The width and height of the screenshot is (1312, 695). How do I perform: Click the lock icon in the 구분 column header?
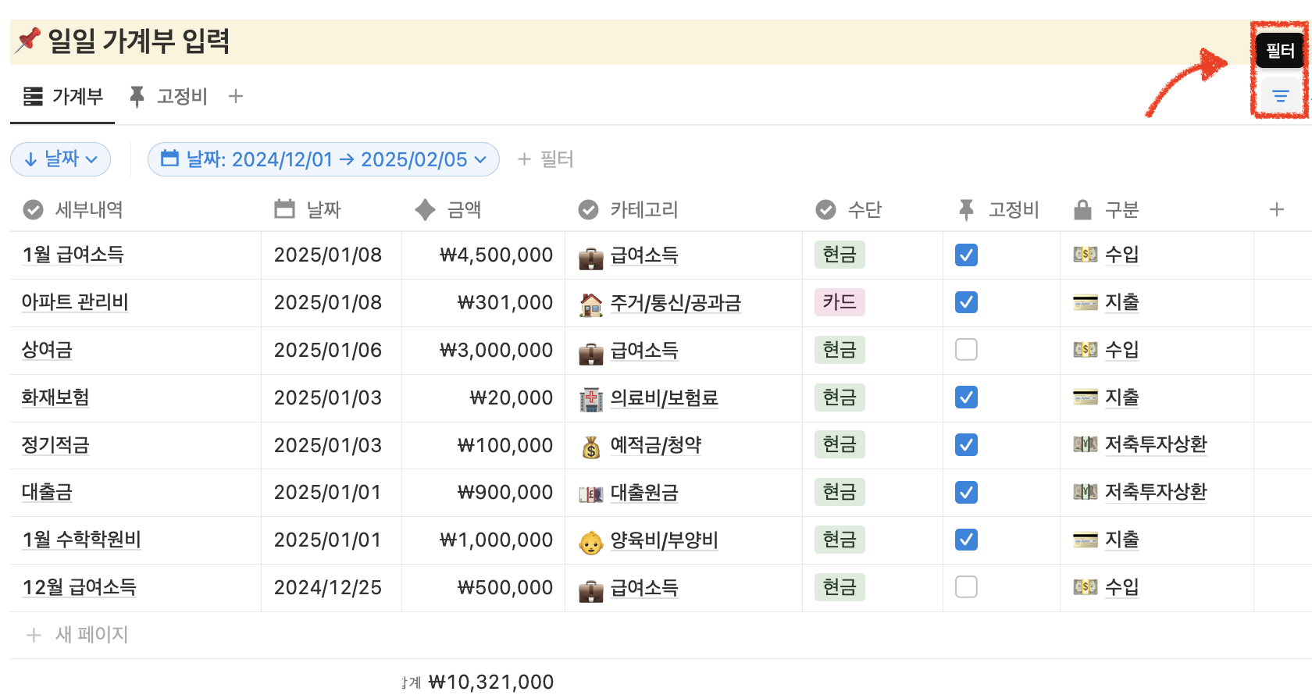click(x=1083, y=209)
